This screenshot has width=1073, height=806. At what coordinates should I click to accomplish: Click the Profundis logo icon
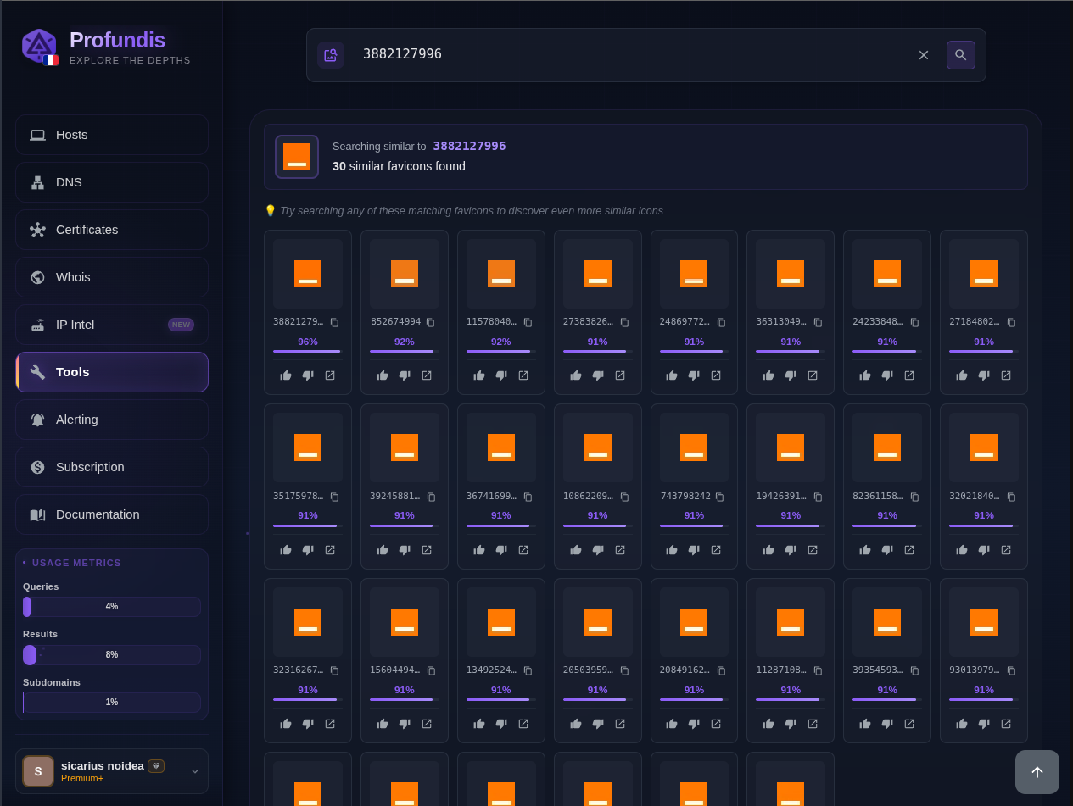[x=39, y=47]
